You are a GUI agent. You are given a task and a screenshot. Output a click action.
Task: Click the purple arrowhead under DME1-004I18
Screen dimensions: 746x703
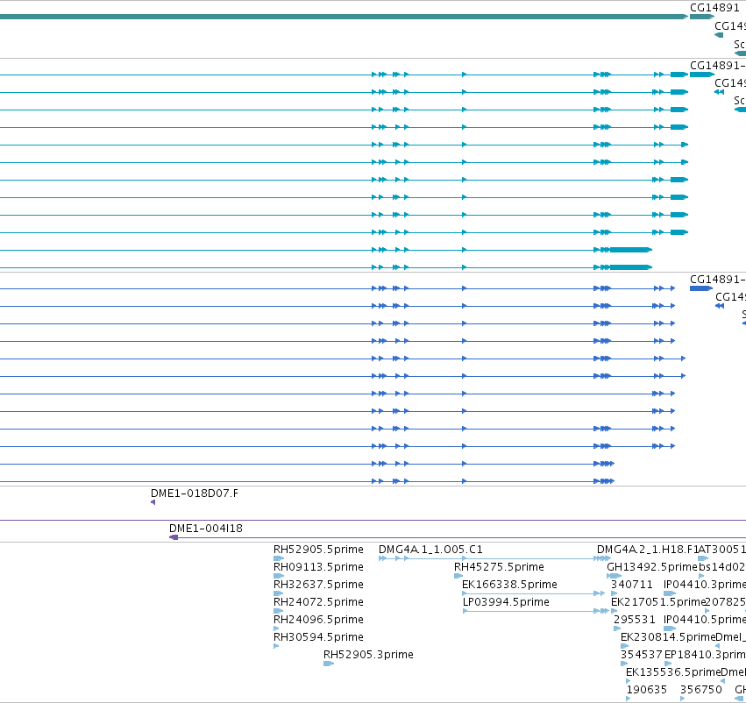(x=174, y=537)
